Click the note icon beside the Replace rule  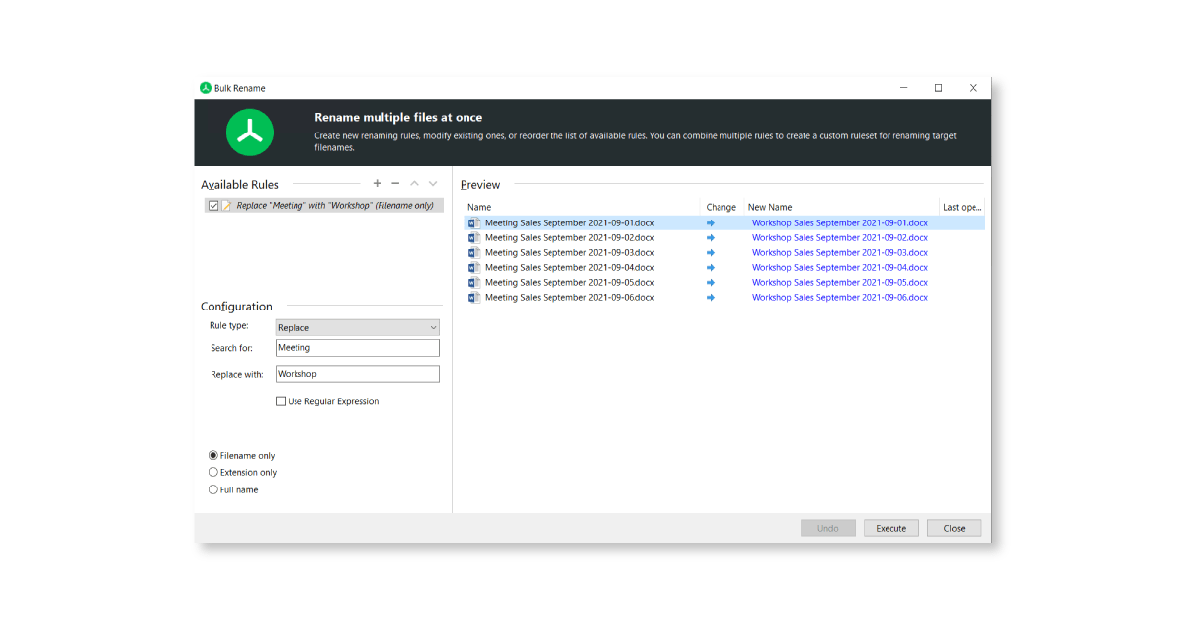click(227, 206)
